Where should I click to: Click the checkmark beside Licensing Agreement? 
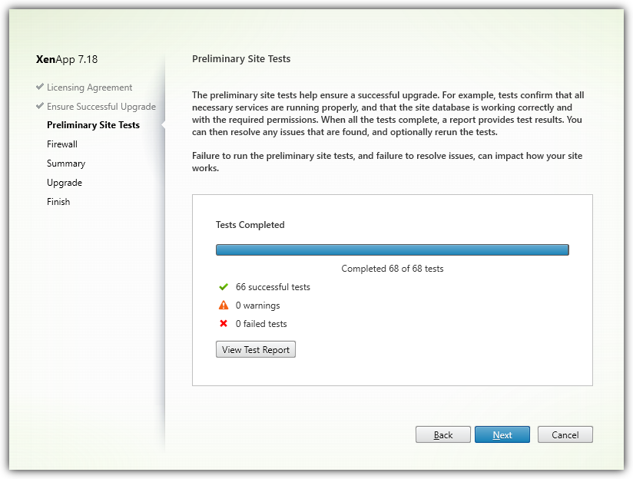(40, 87)
